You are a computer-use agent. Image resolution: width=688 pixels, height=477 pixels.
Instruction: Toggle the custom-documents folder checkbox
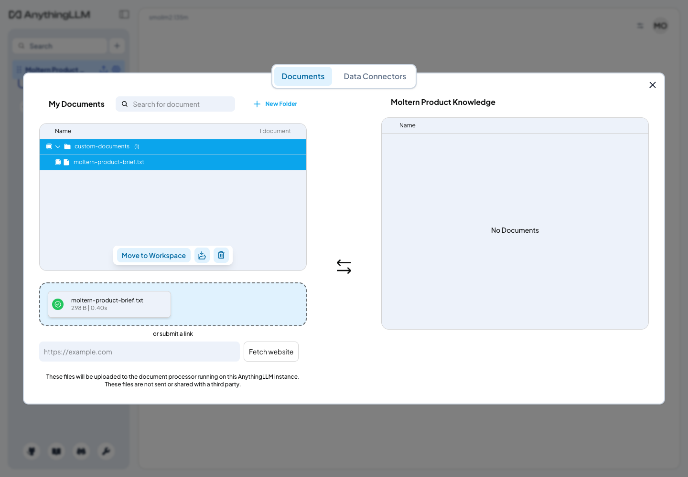pyautogui.click(x=49, y=146)
